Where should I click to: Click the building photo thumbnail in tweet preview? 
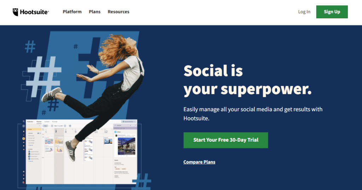[127, 146]
